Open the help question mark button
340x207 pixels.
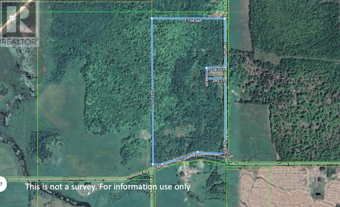(2, 184)
